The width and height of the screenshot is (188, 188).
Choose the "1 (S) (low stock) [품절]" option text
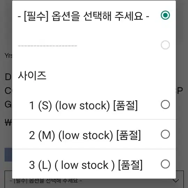[x=83, y=105]
